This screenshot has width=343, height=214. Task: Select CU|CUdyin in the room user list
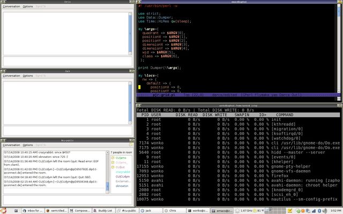pyautogui.click(x=123, y=177)
